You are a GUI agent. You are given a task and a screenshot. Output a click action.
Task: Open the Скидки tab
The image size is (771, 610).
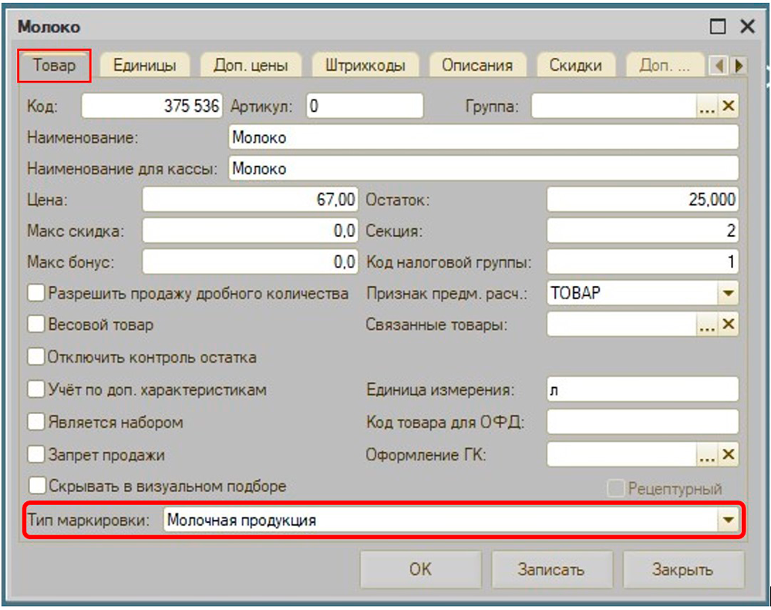575,66
